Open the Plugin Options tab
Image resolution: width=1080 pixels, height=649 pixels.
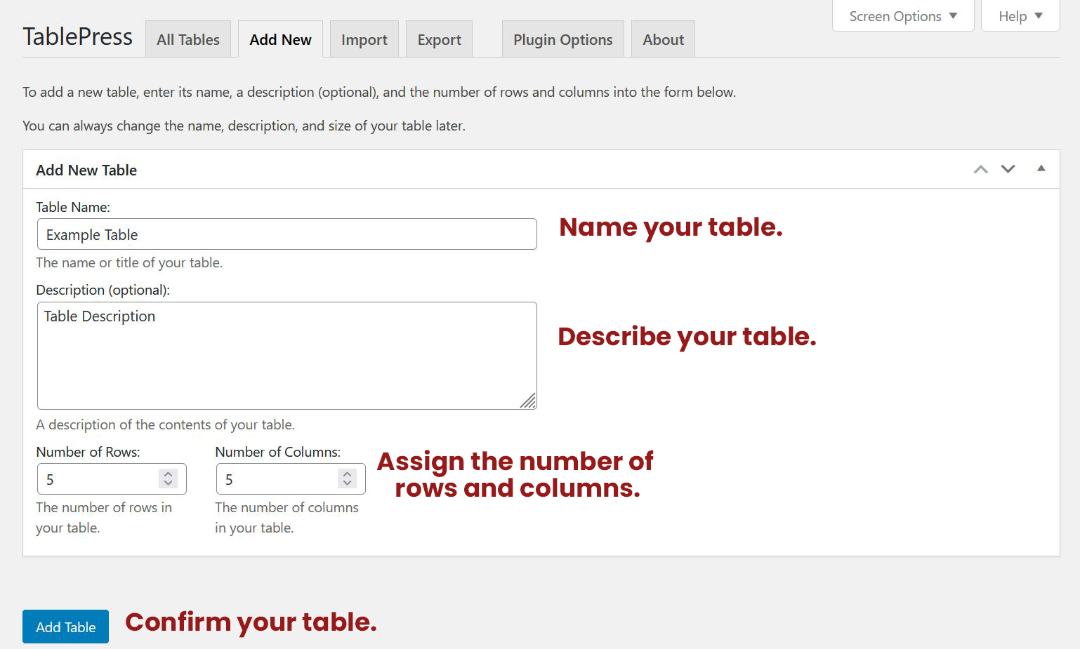tap(562, 40)
